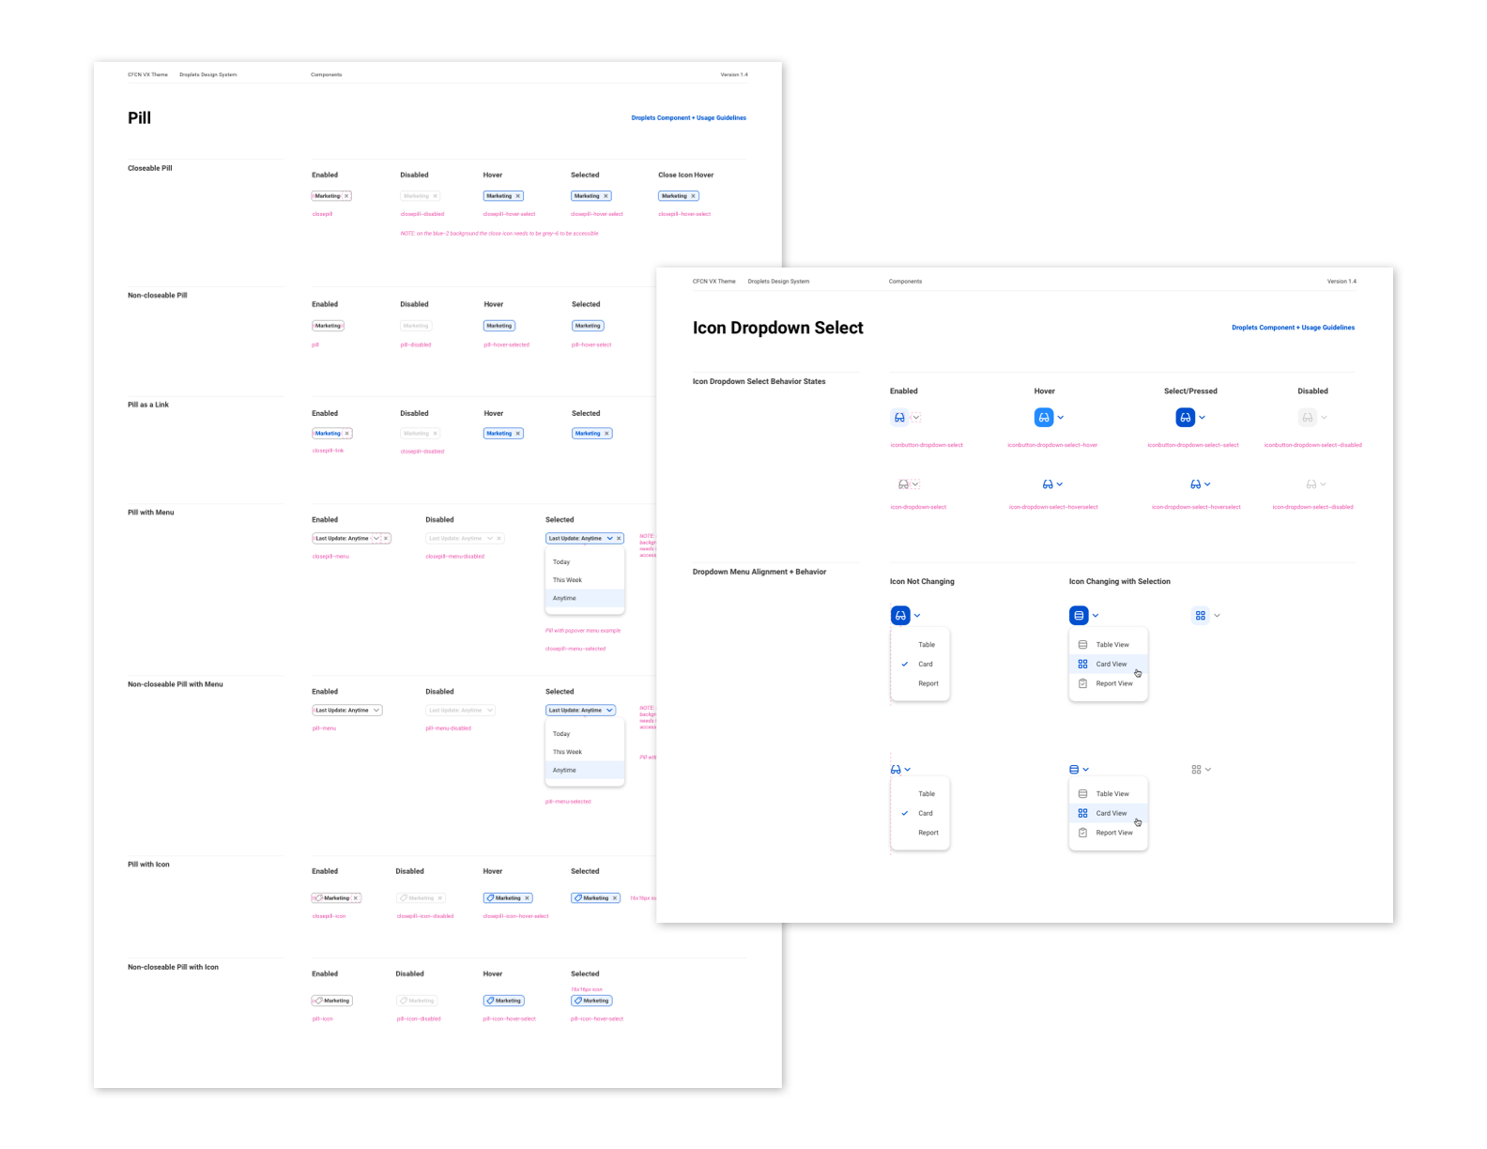
Task: Choose Anytime in the pill-menu-selected popover
Action: pos(585,770)
